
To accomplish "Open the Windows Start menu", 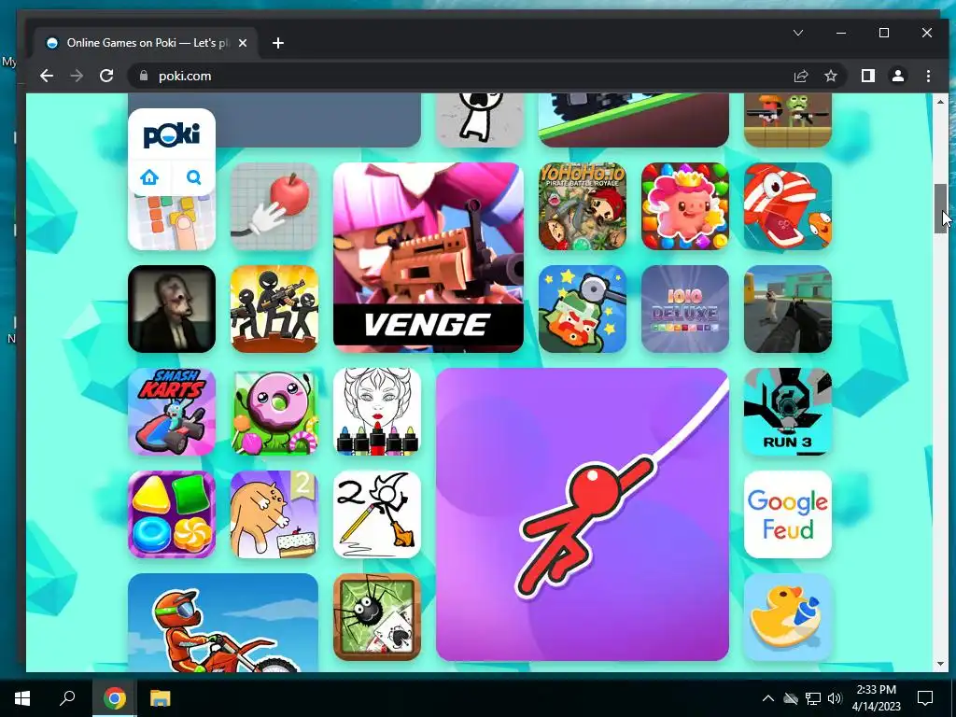I will point(22,698).
